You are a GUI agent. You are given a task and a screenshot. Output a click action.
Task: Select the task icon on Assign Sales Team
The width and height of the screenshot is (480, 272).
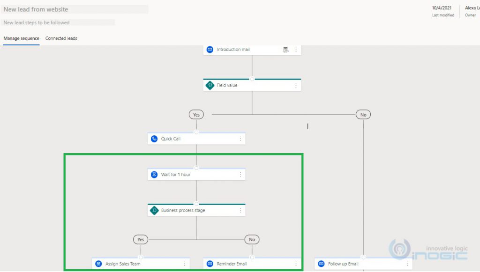click(97, 264)
